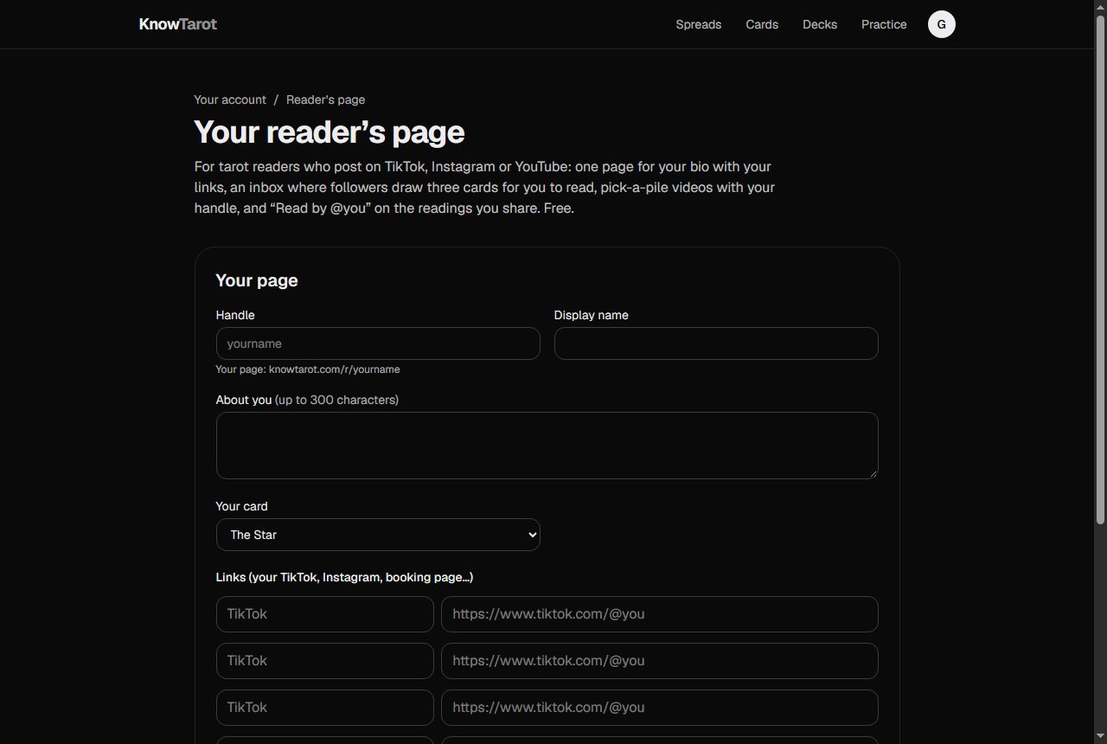Click the first TikTok link label field
Viewport: 1107px width, 744px height.
[324, 614]
